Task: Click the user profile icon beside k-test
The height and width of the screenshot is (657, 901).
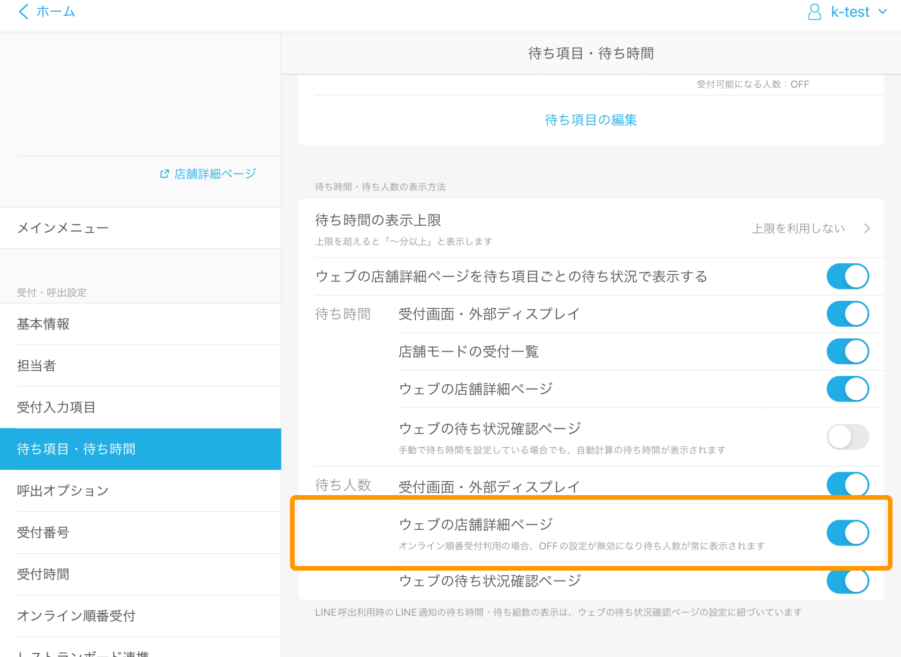Action: point(815,12)
